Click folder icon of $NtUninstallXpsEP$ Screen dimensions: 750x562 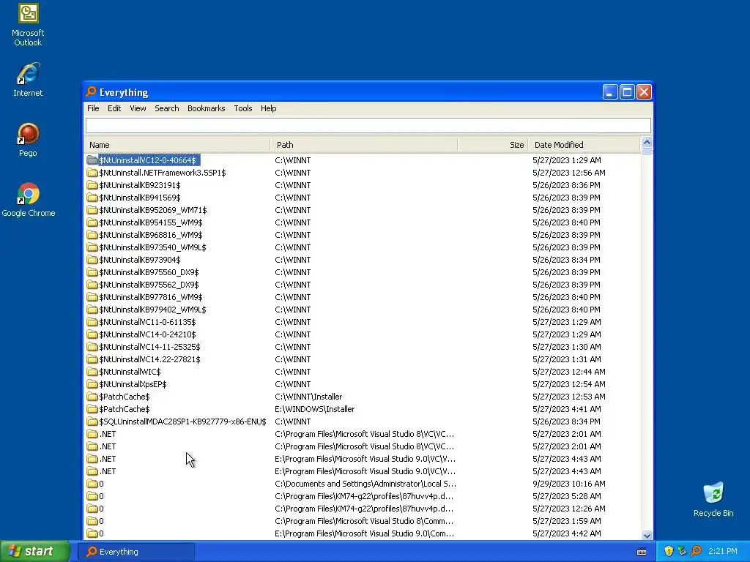click(x=92, y=383)
